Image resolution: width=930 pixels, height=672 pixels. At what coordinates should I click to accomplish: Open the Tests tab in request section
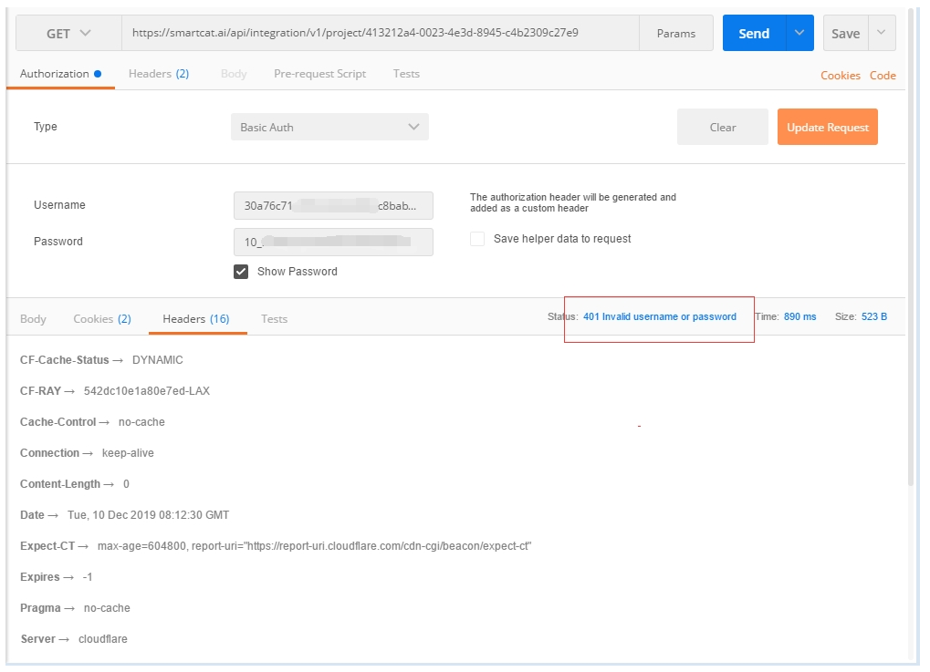405,74
